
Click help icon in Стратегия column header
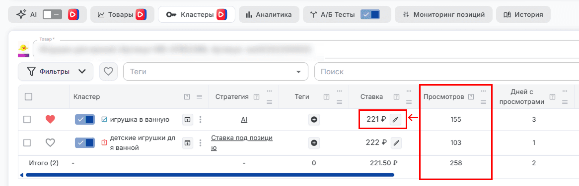257,96
